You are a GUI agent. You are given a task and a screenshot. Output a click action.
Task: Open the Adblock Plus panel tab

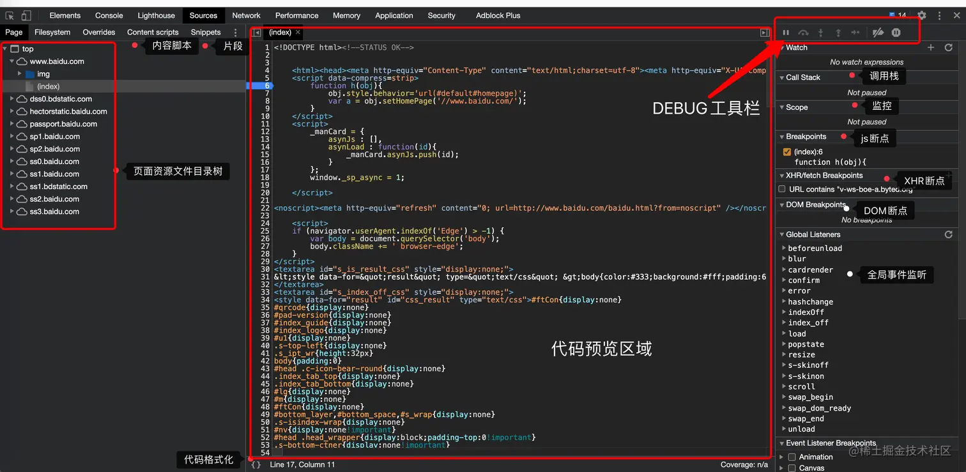(498, 15)
